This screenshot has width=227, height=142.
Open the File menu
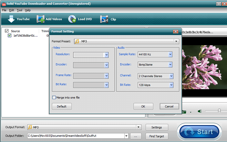[4, 10]
